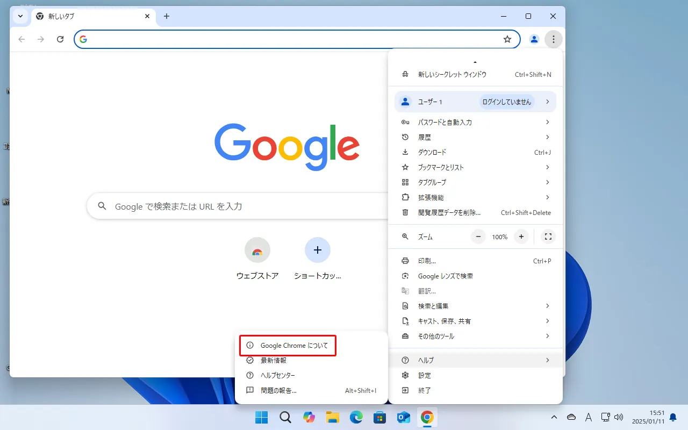Open File Explorer from the taskbar

[x=333, y=417]
